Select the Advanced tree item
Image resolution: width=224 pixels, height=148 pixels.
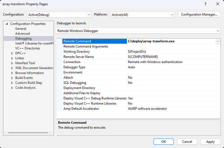22,34
